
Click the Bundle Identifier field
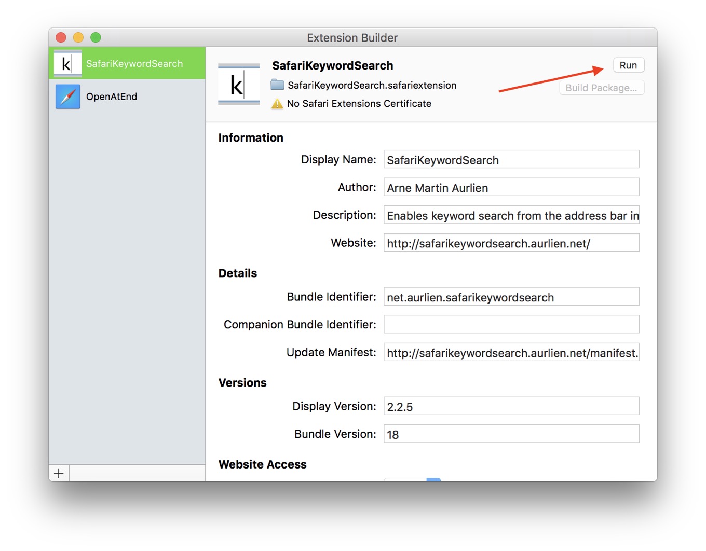point(511,297)
